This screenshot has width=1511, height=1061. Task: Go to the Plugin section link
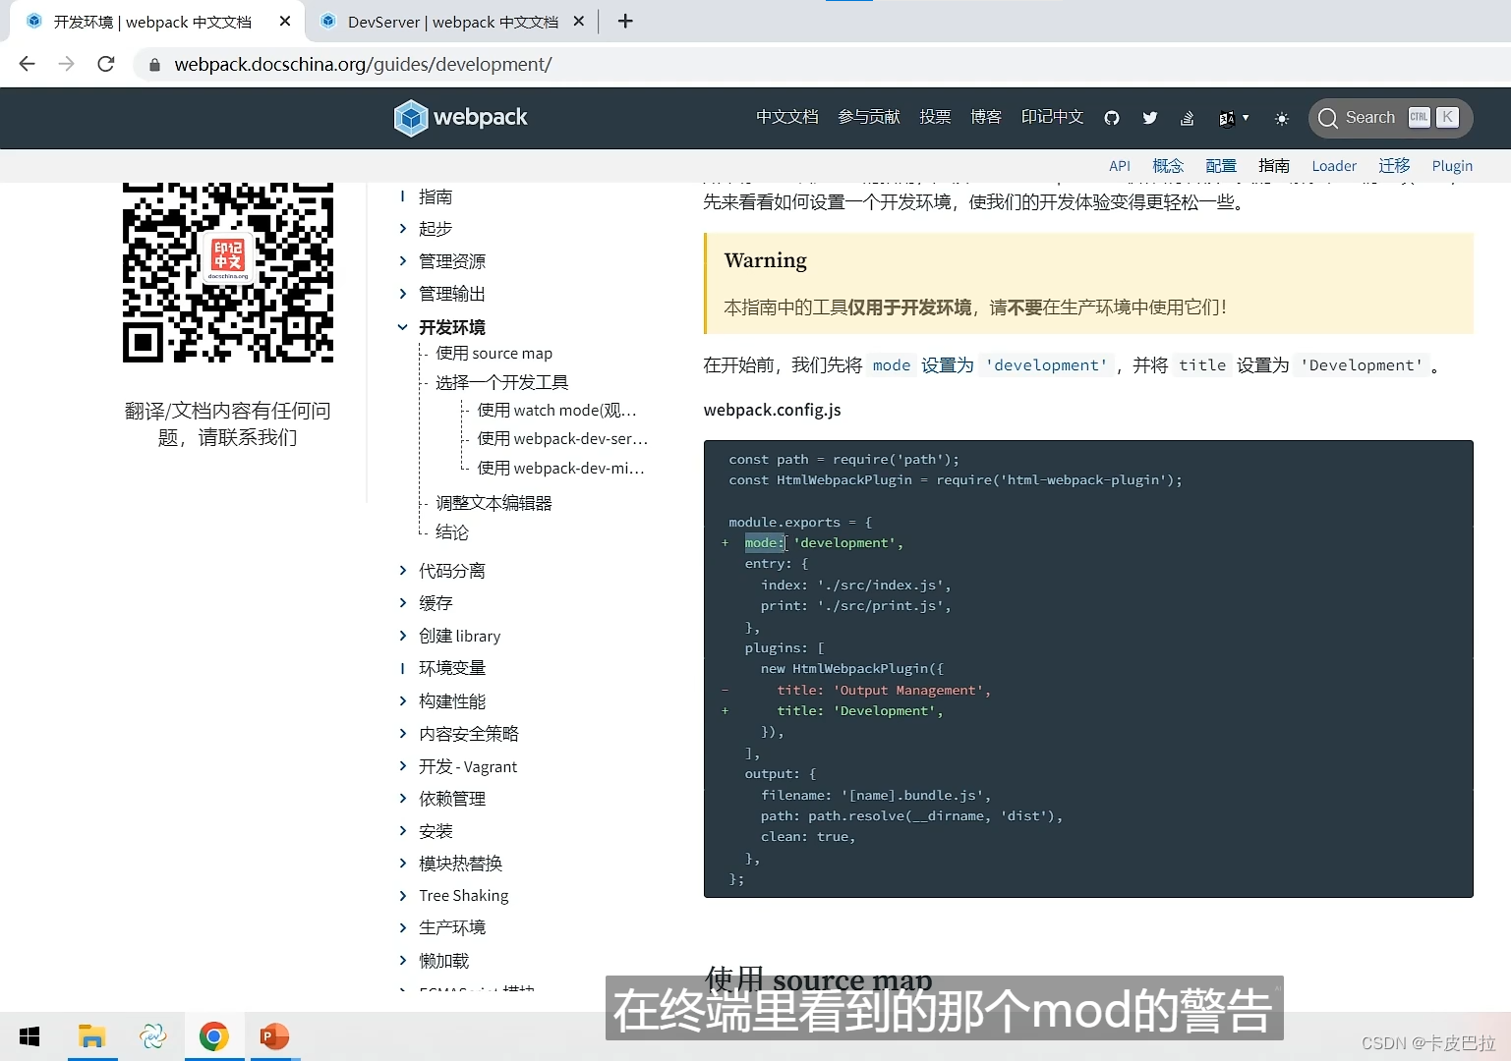(1452, 166)
